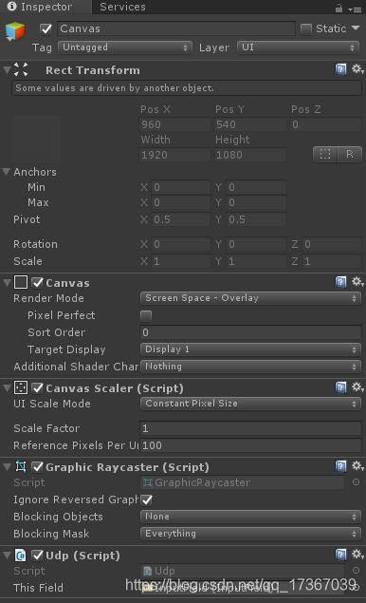Click the Raw edit mode R button

pos(350,155)
